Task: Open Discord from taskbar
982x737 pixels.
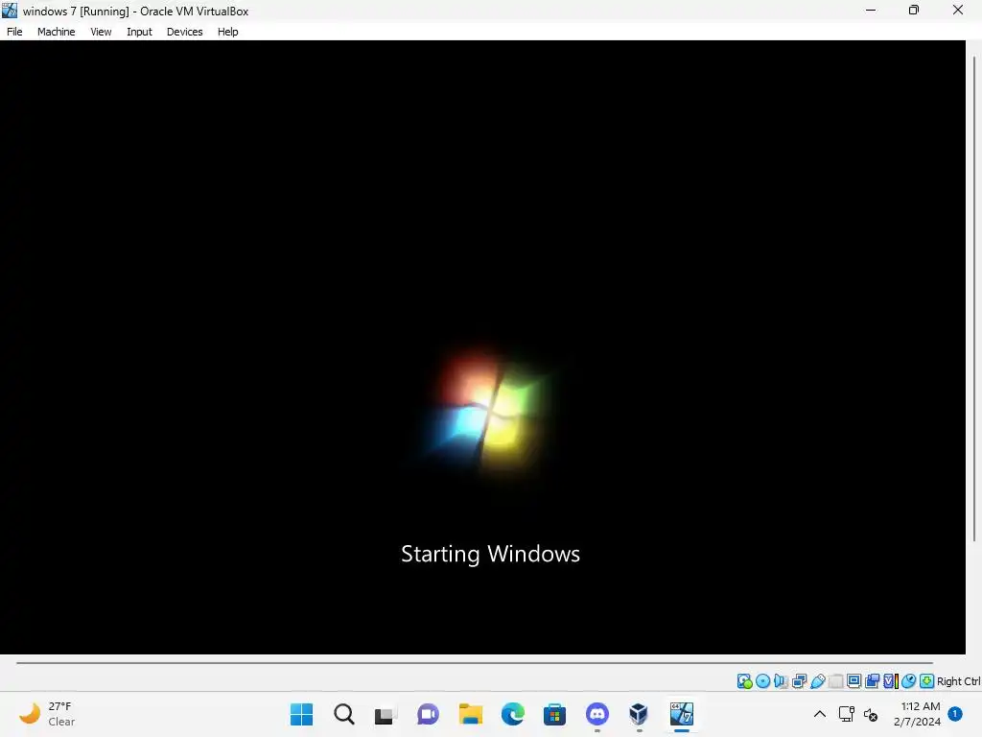Action: tap(596, 714)
